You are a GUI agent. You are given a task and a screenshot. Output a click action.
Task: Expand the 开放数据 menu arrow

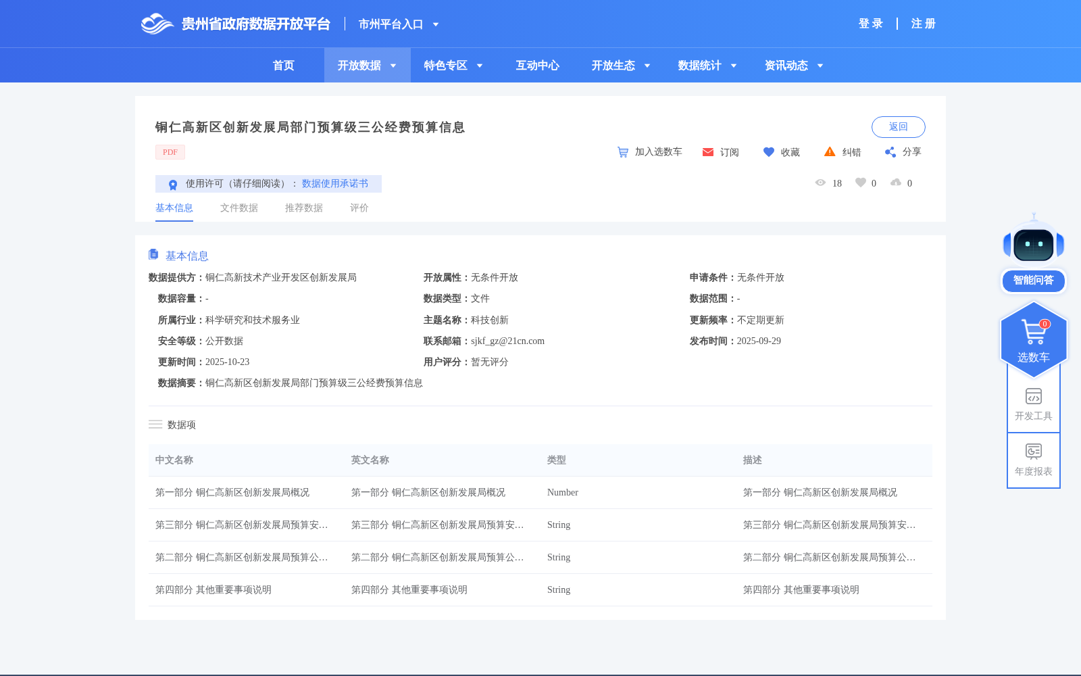393,66
